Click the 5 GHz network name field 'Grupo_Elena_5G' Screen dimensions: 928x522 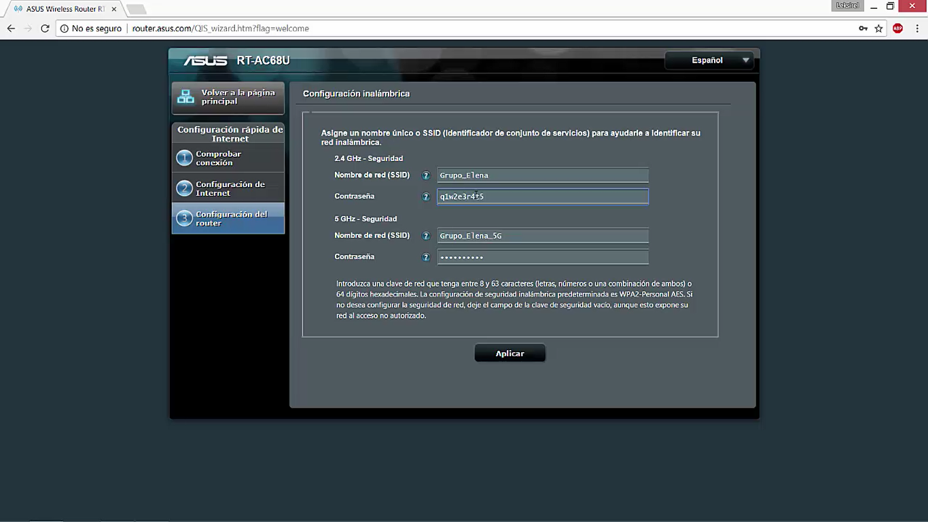543,236
